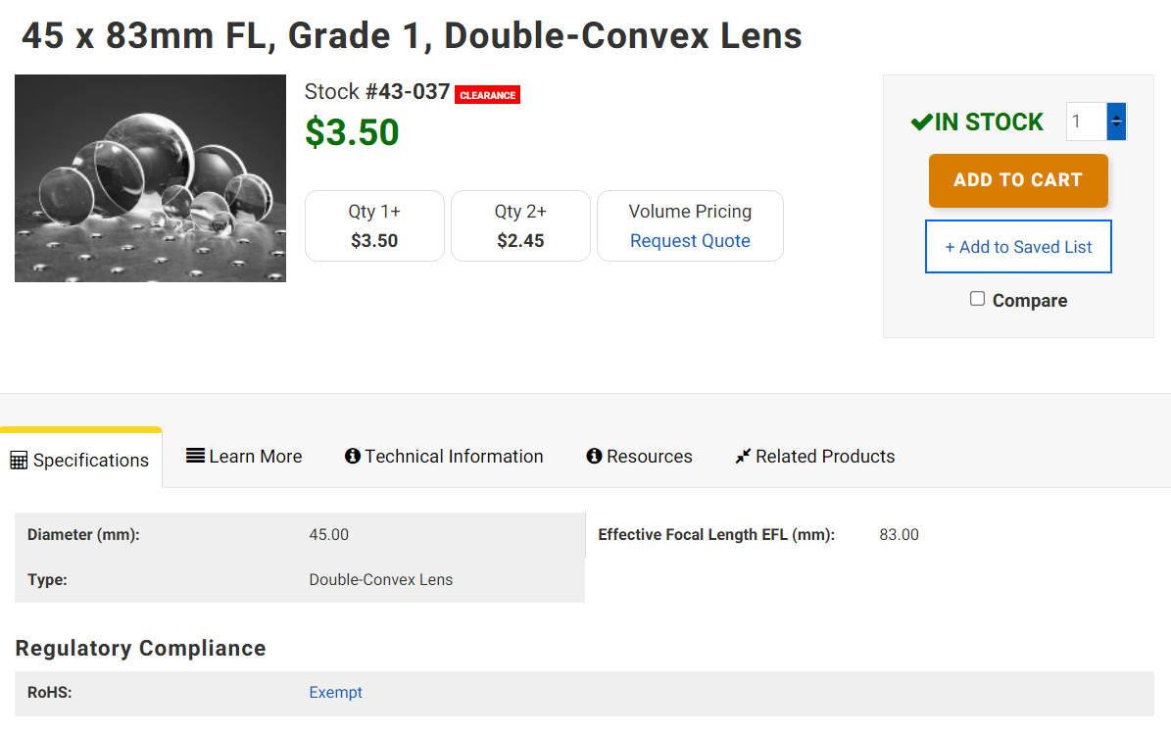Switch to the Learn More tab

point(255,457)
